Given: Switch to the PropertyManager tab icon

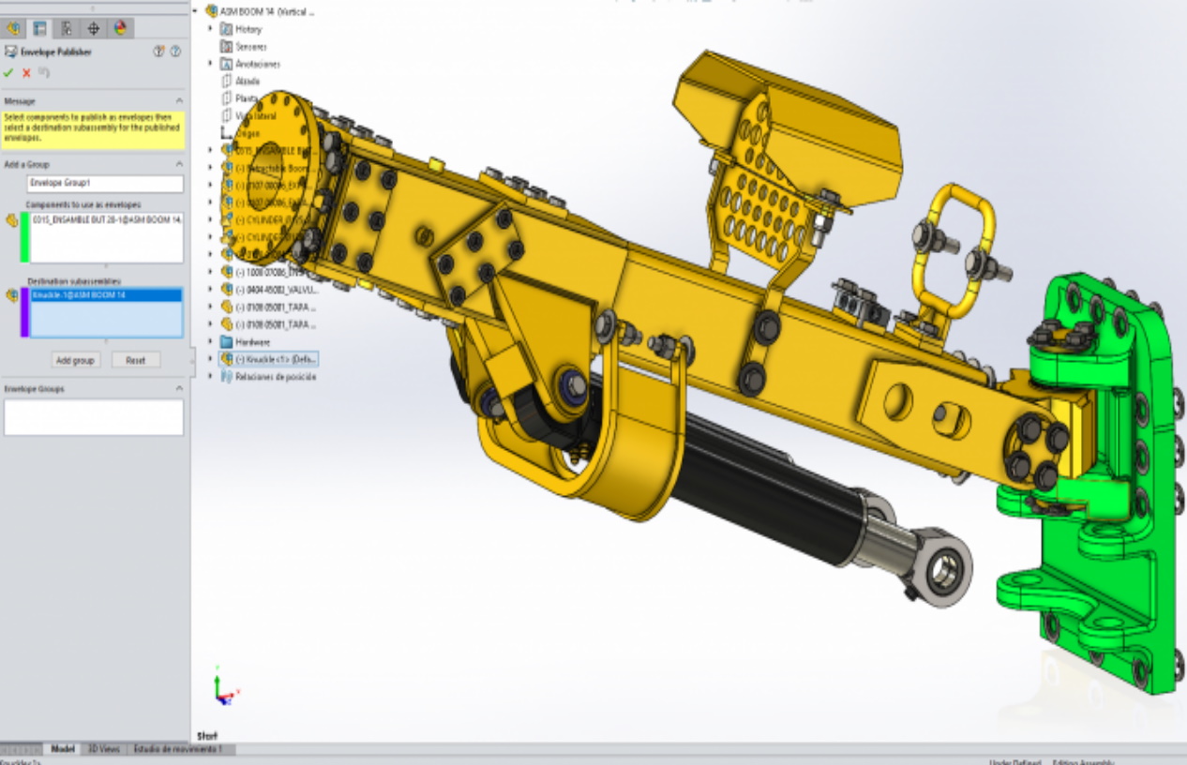Looking at the screenshot, I should pyautogui.click(x=39, y=28).
